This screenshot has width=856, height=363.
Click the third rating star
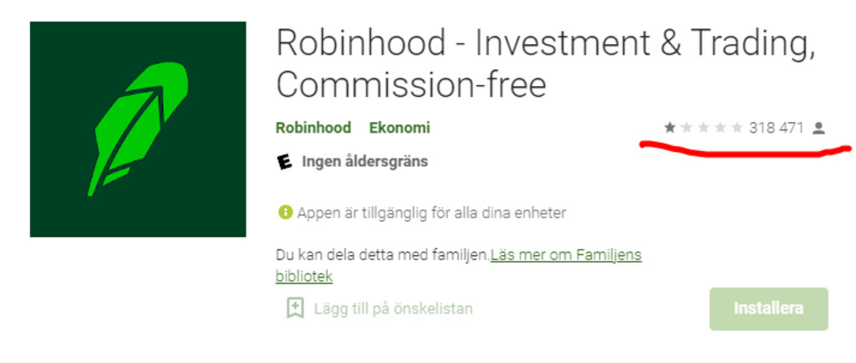pos(703,128)
